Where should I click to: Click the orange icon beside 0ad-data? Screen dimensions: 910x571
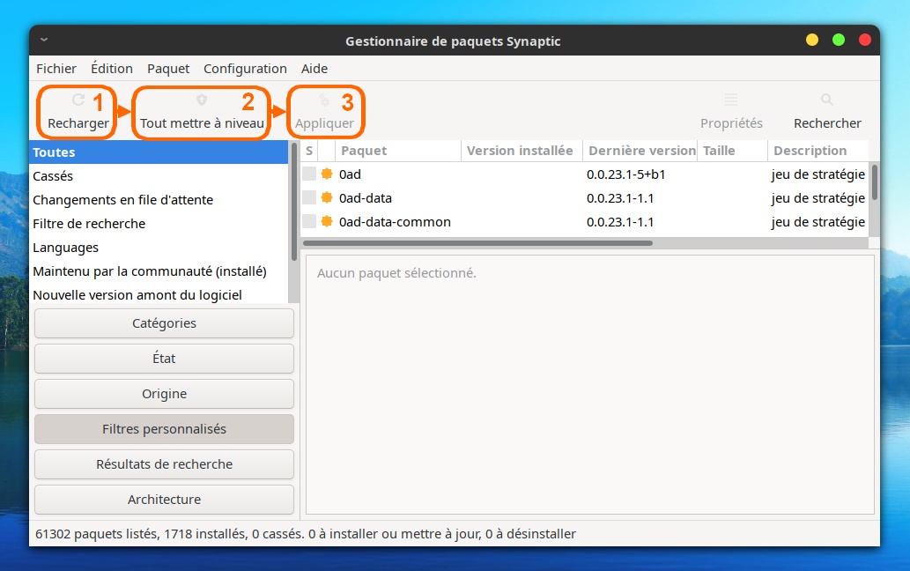(327, 198)
